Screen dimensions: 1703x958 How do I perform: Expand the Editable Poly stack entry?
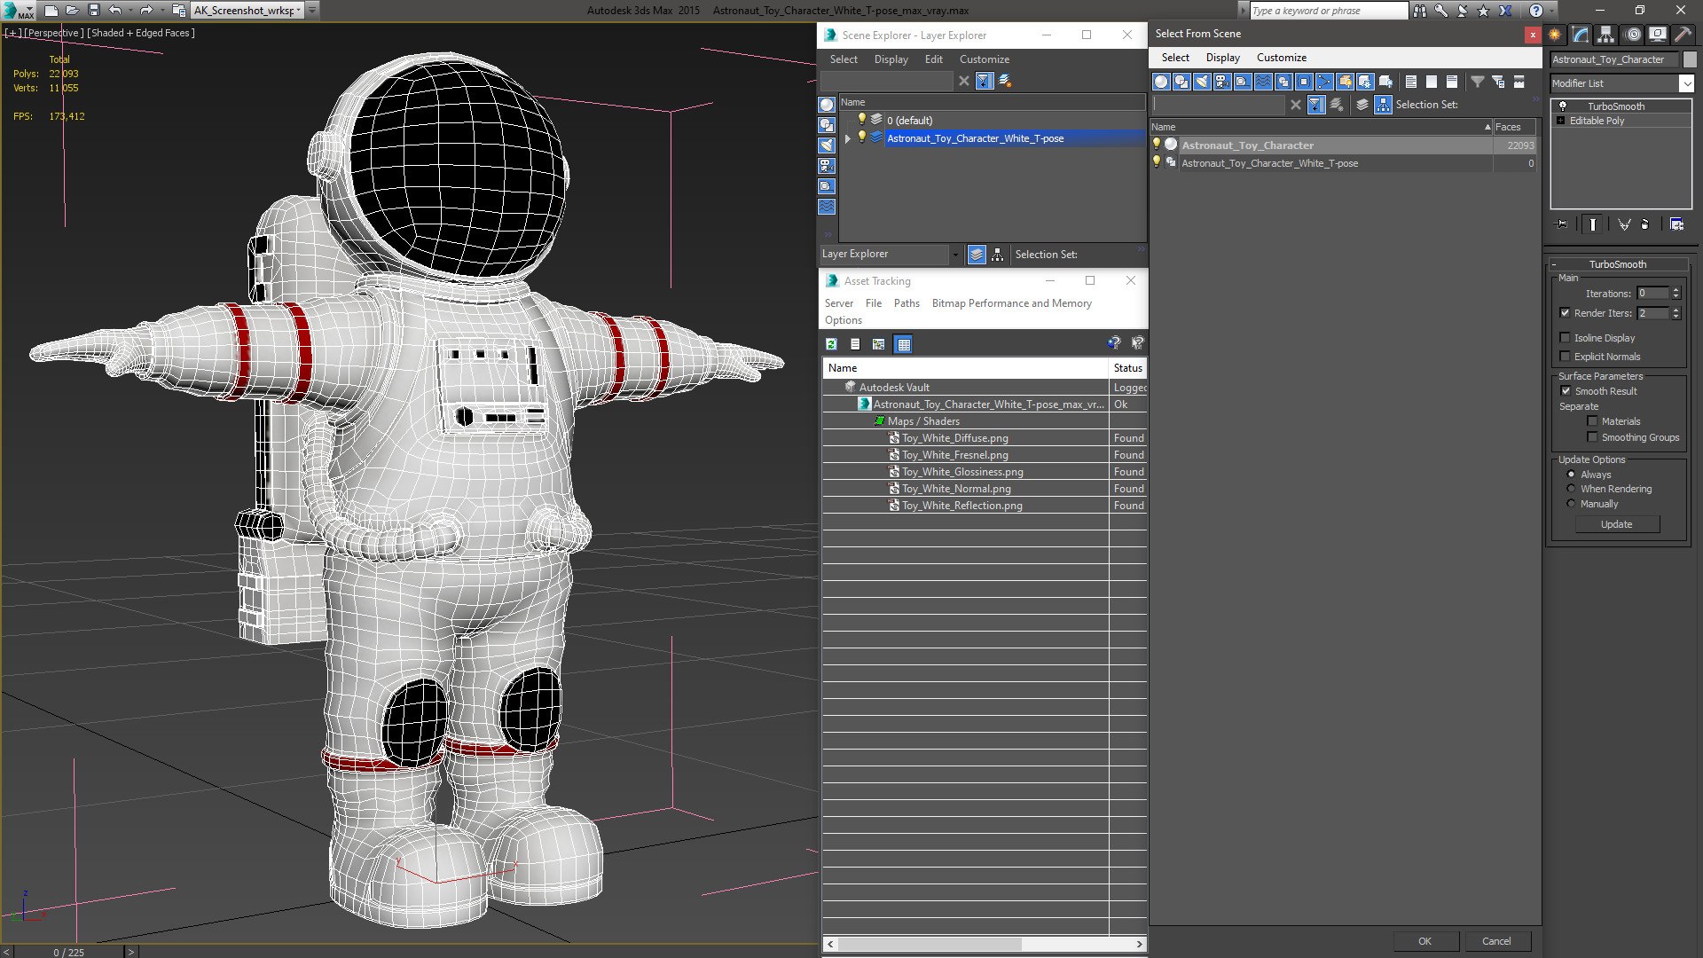point(1560,121)
